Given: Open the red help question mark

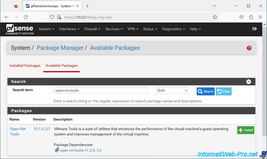Looking at the screenshot, I should click(249, 48).
